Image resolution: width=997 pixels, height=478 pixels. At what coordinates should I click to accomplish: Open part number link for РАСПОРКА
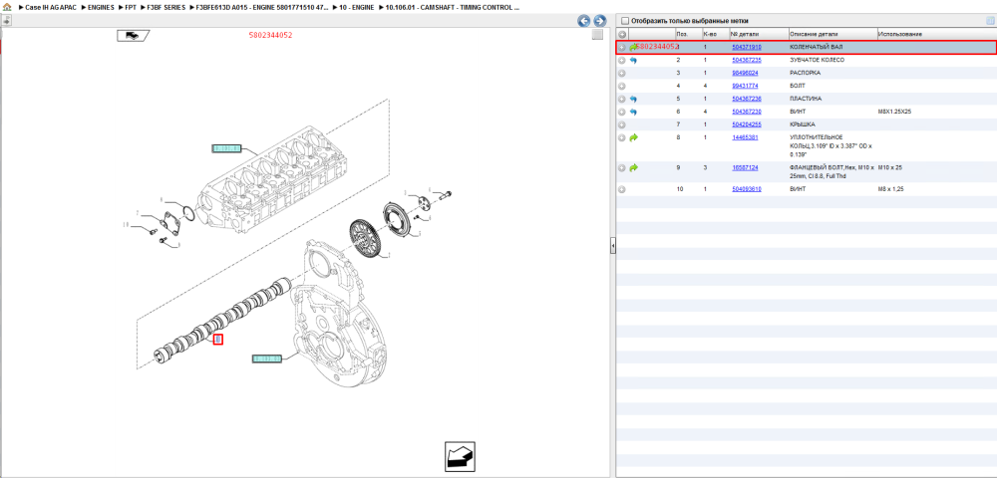[747, 73]
